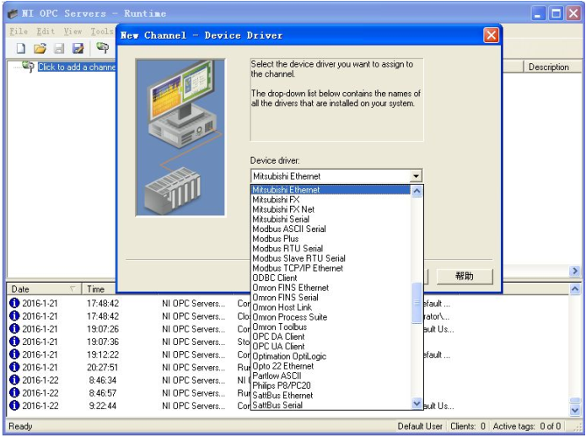The image size is (586, 437).
Task: Create a new project with toolbar New icon
Action: [21, 48]
